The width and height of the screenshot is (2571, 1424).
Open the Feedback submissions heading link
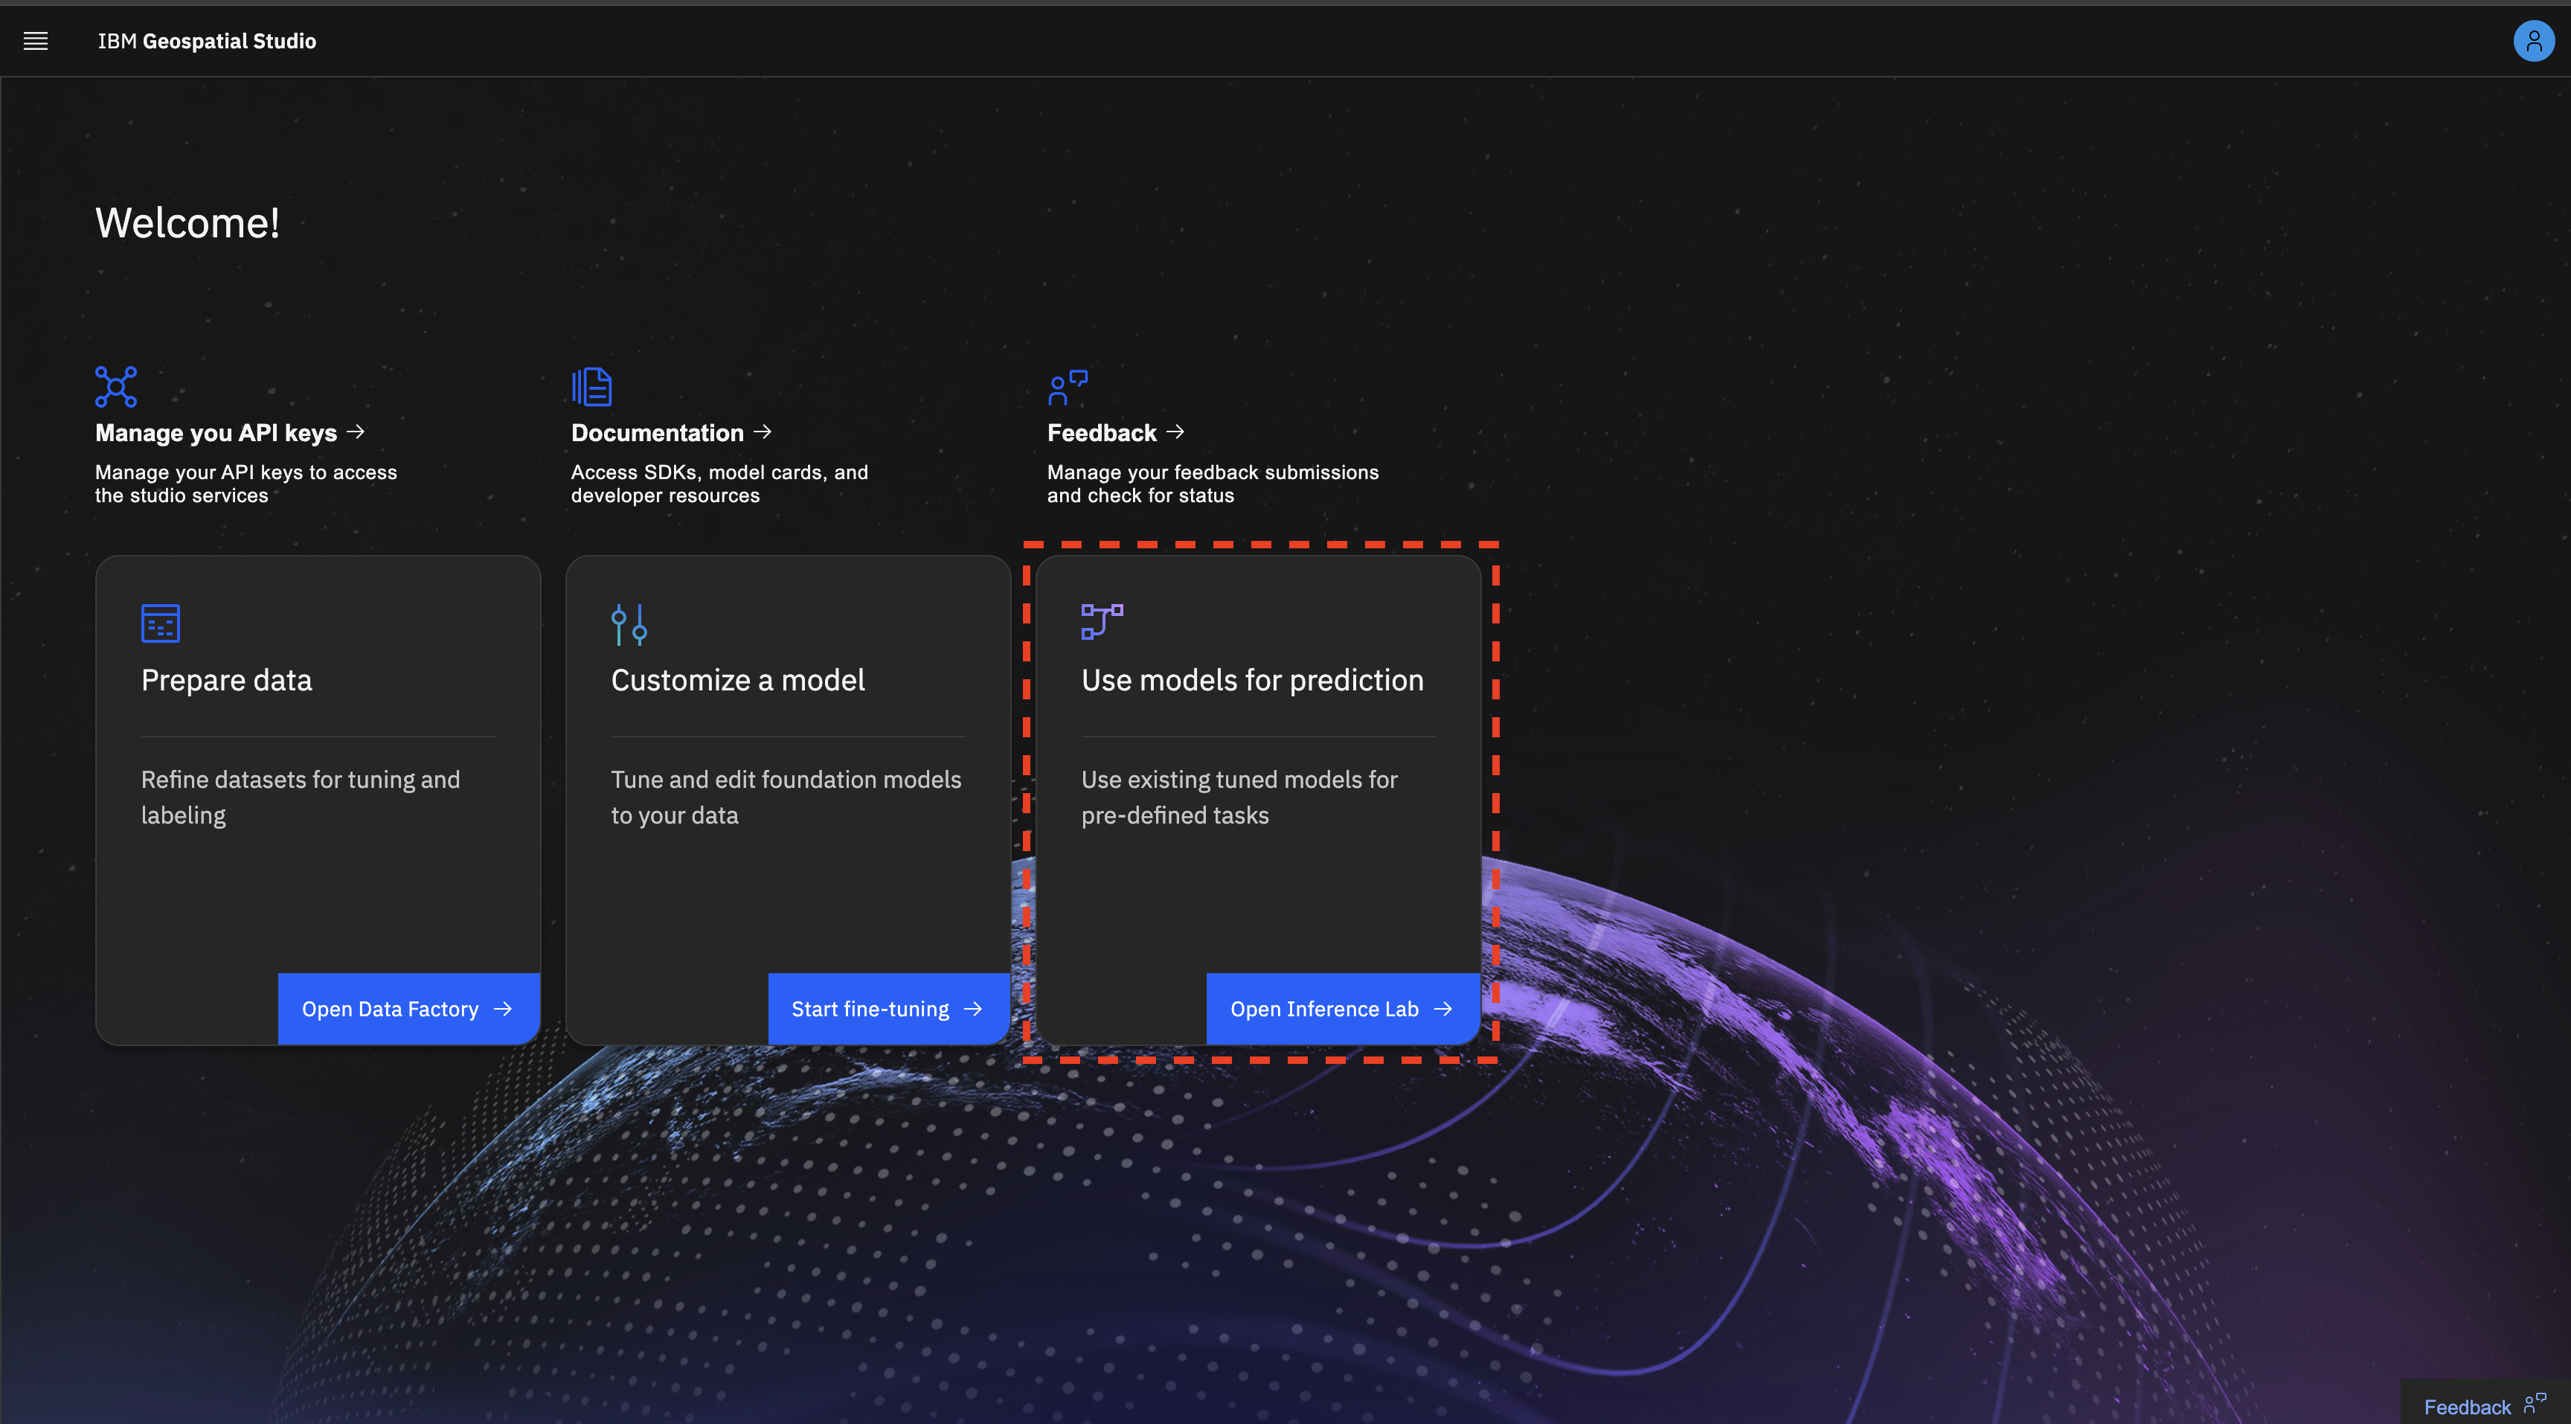(x=1101, y=433)
